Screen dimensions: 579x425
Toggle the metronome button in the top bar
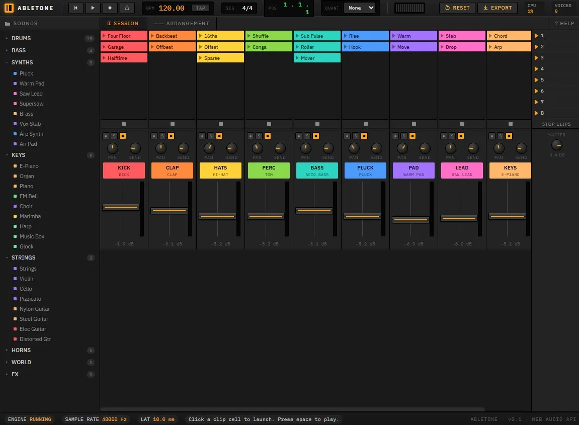[x=127, y=8]
